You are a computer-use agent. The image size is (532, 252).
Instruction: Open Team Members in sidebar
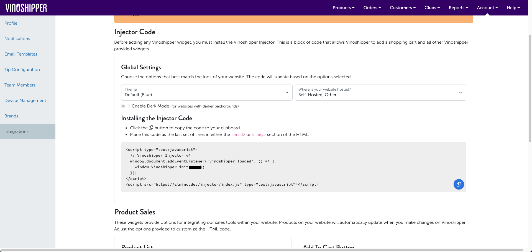[x=28, y=85]
